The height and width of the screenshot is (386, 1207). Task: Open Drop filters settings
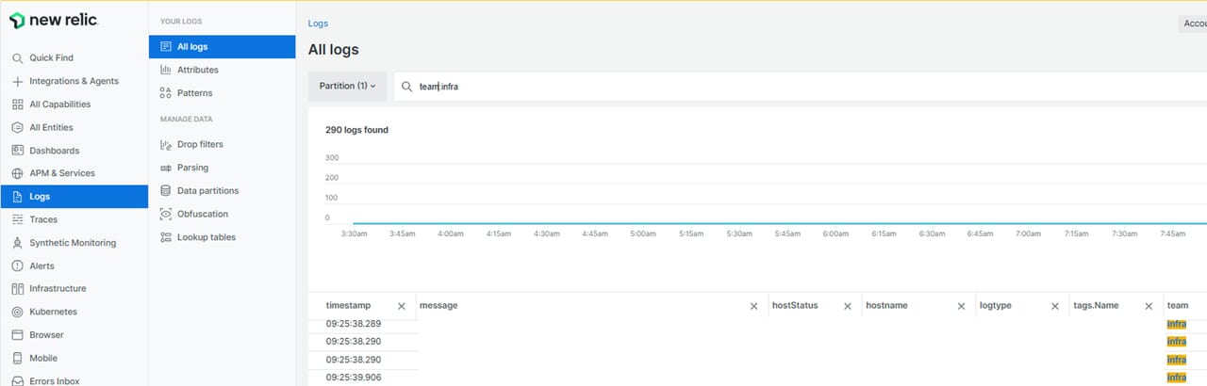coord(200,144)
